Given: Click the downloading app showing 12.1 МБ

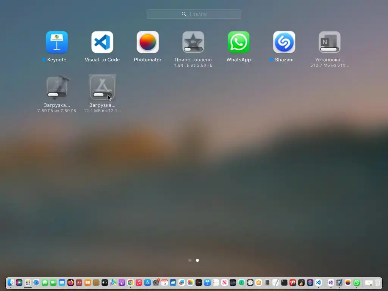Looking at the screenshot, I should point(102,88).
